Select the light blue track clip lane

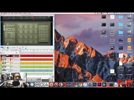tap(37, 70)
